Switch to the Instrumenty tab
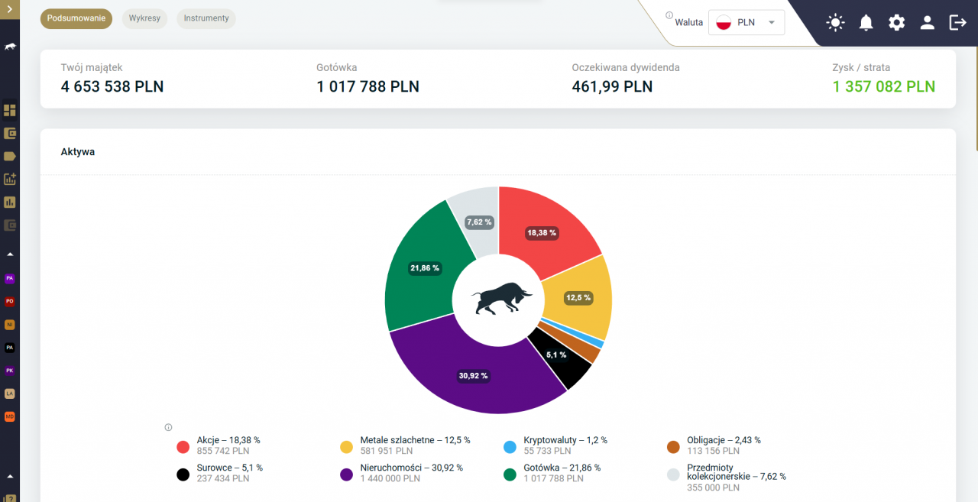This screenshot has height=502, width=978. tap(206, 18)
